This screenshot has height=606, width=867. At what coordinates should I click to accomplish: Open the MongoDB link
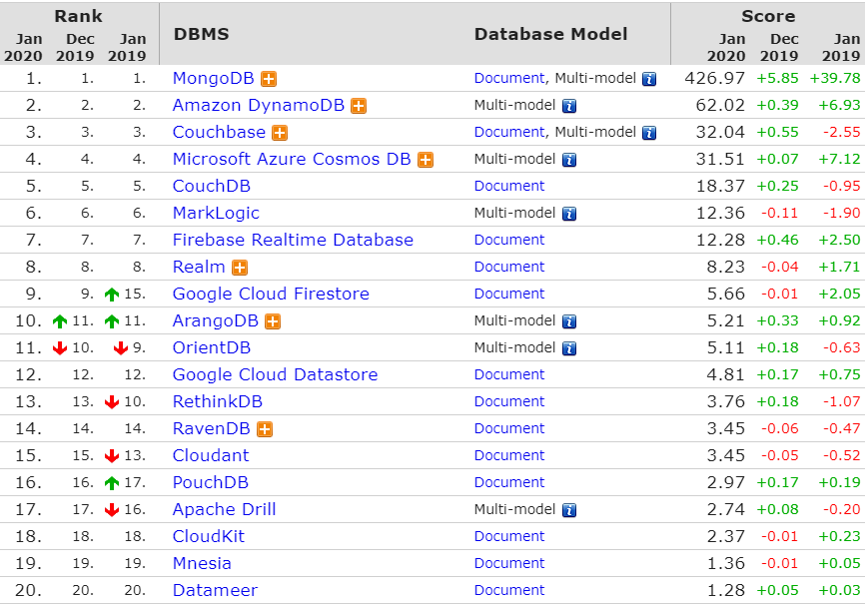214,79
